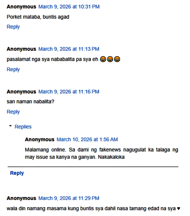
Task: Open the March 10, 1:56 AM timestamp link
Action: tap(87, 139)
